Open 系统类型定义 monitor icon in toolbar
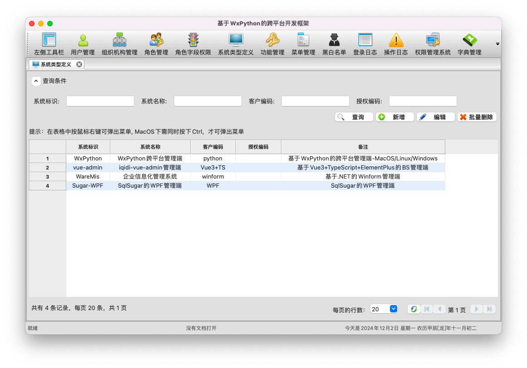Image resolution: width=527 pixels, height=368 pixels. 236,44
